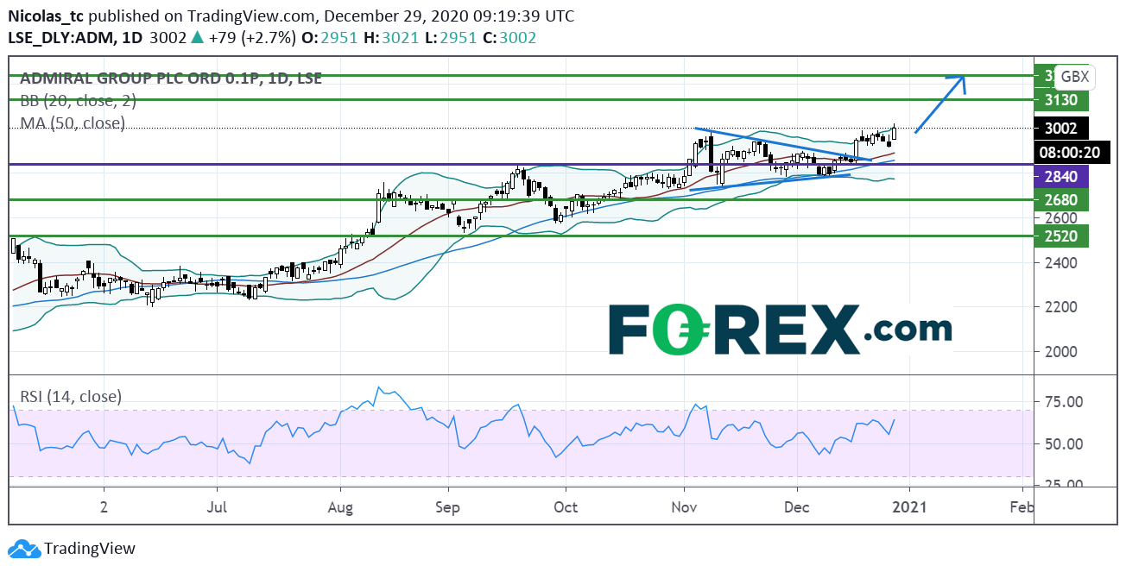1126x572 pixels.
Task: Open the GBX currency selector
Action: pos(1074,77)
